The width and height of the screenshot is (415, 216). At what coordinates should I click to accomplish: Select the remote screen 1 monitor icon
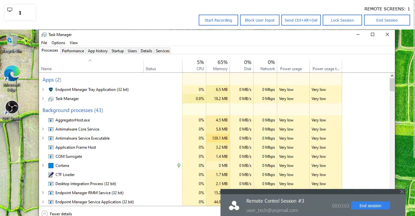pos(10,10)
